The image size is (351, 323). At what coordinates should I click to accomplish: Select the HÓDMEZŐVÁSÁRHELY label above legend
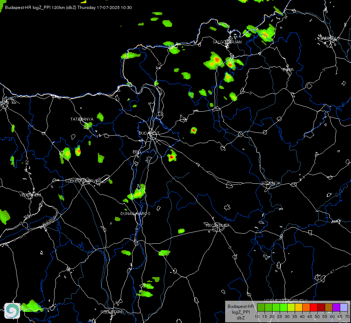coord(285,301)
